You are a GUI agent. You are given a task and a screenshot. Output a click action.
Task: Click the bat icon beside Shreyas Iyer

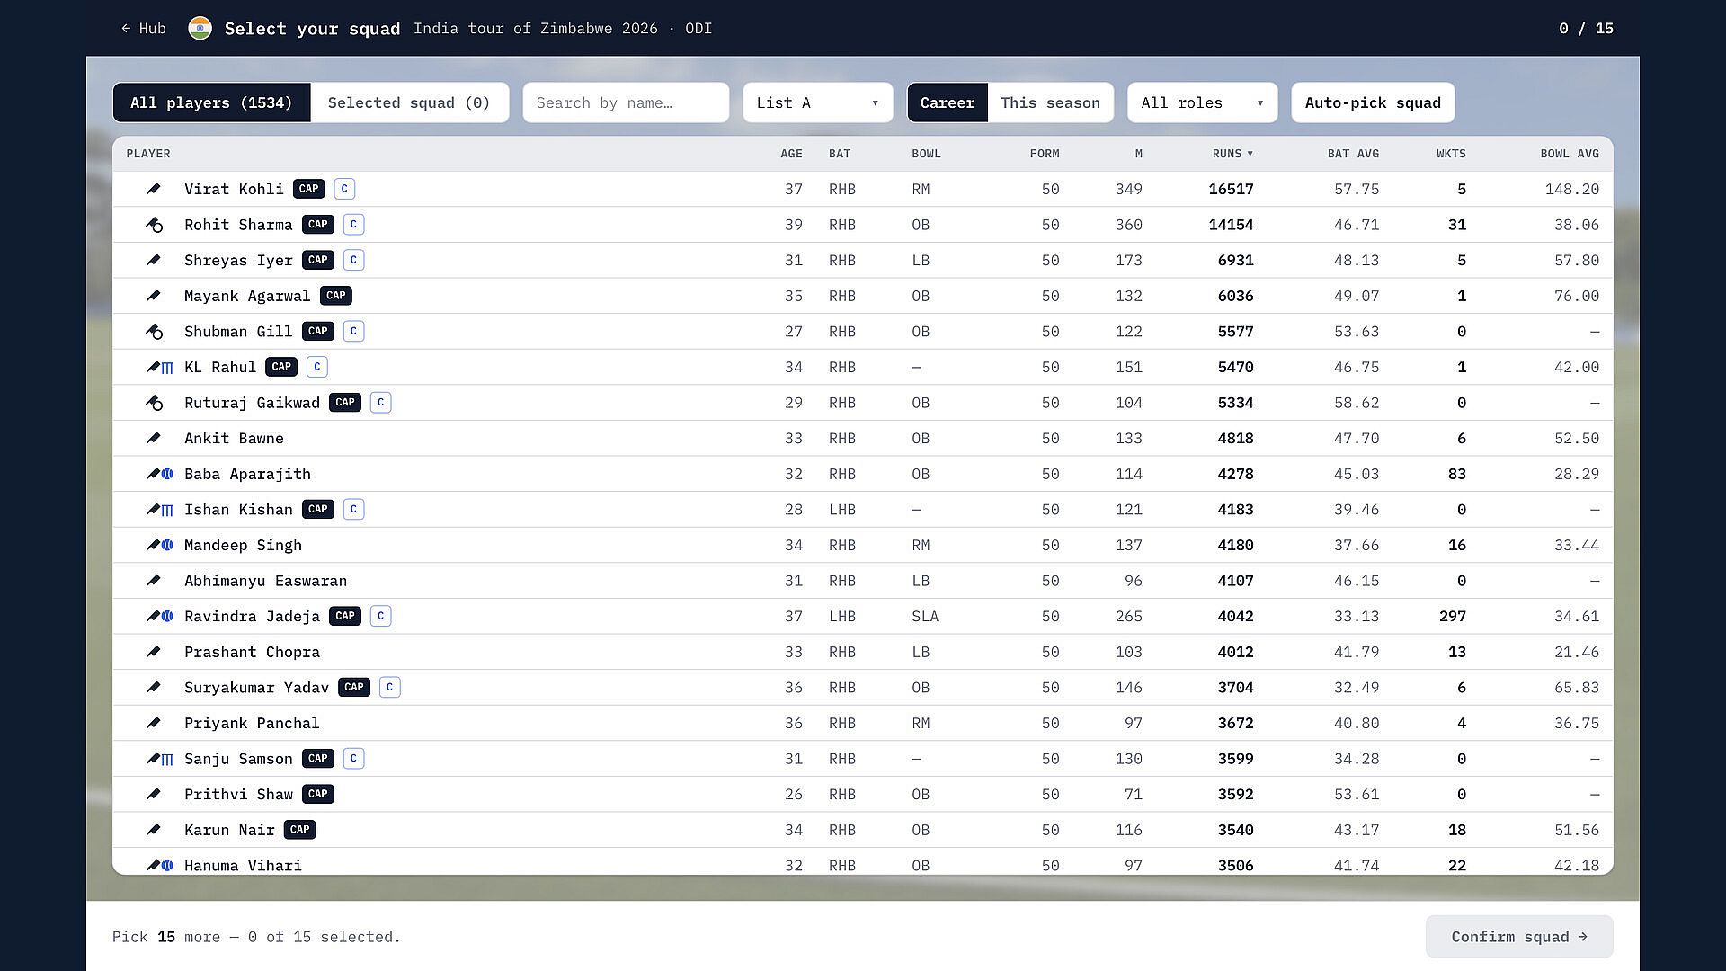pyautogui.click(x=154, y=260)
